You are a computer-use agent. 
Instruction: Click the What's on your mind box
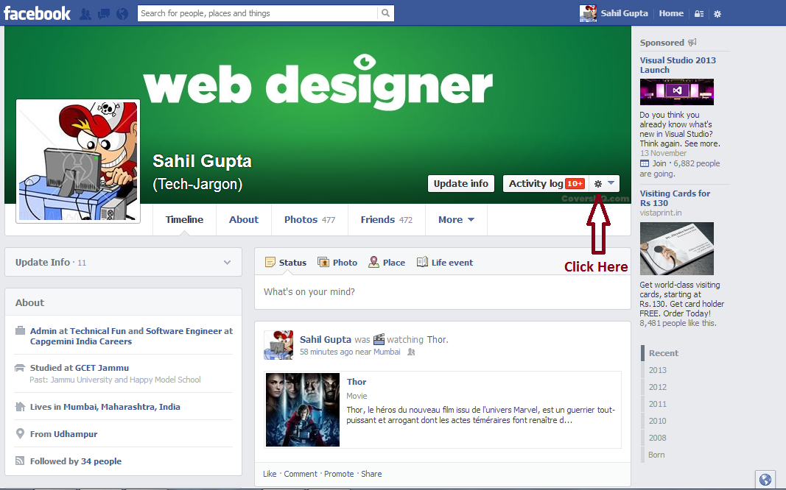tap(442, 292)
